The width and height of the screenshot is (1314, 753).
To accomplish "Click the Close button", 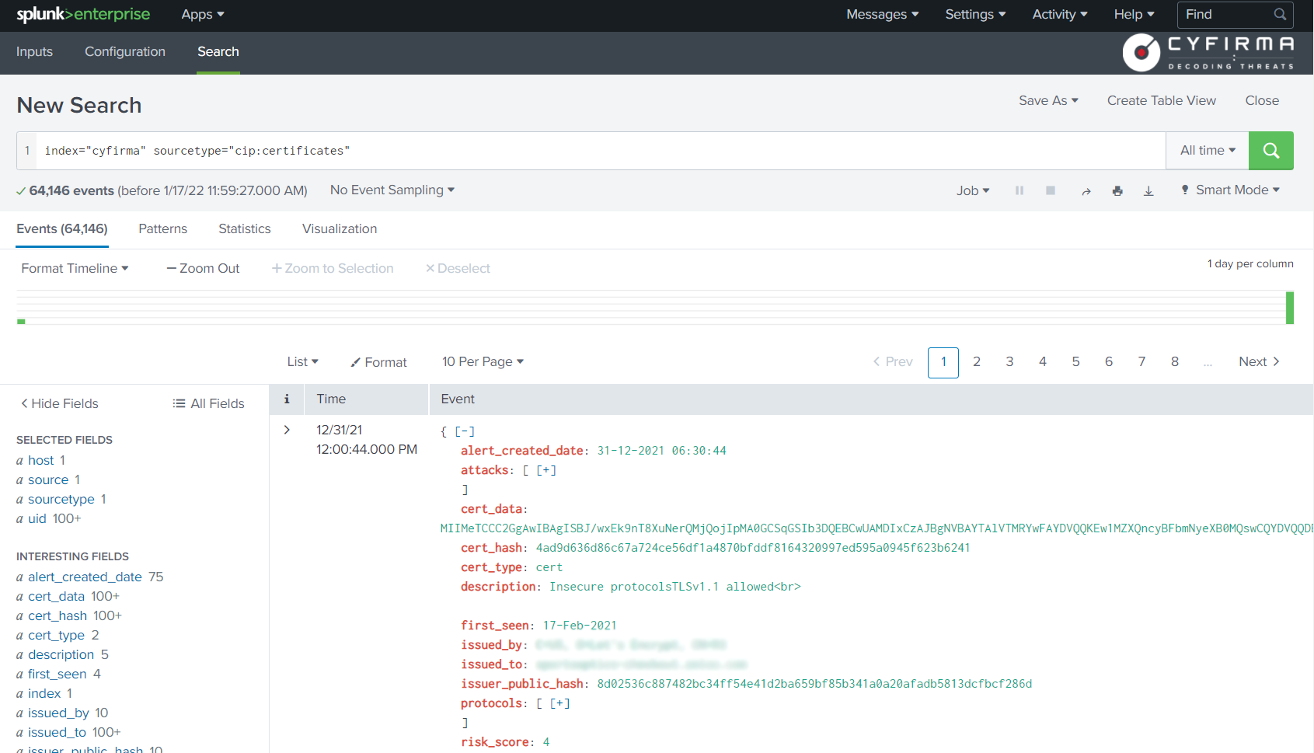I will (1262, 100).
